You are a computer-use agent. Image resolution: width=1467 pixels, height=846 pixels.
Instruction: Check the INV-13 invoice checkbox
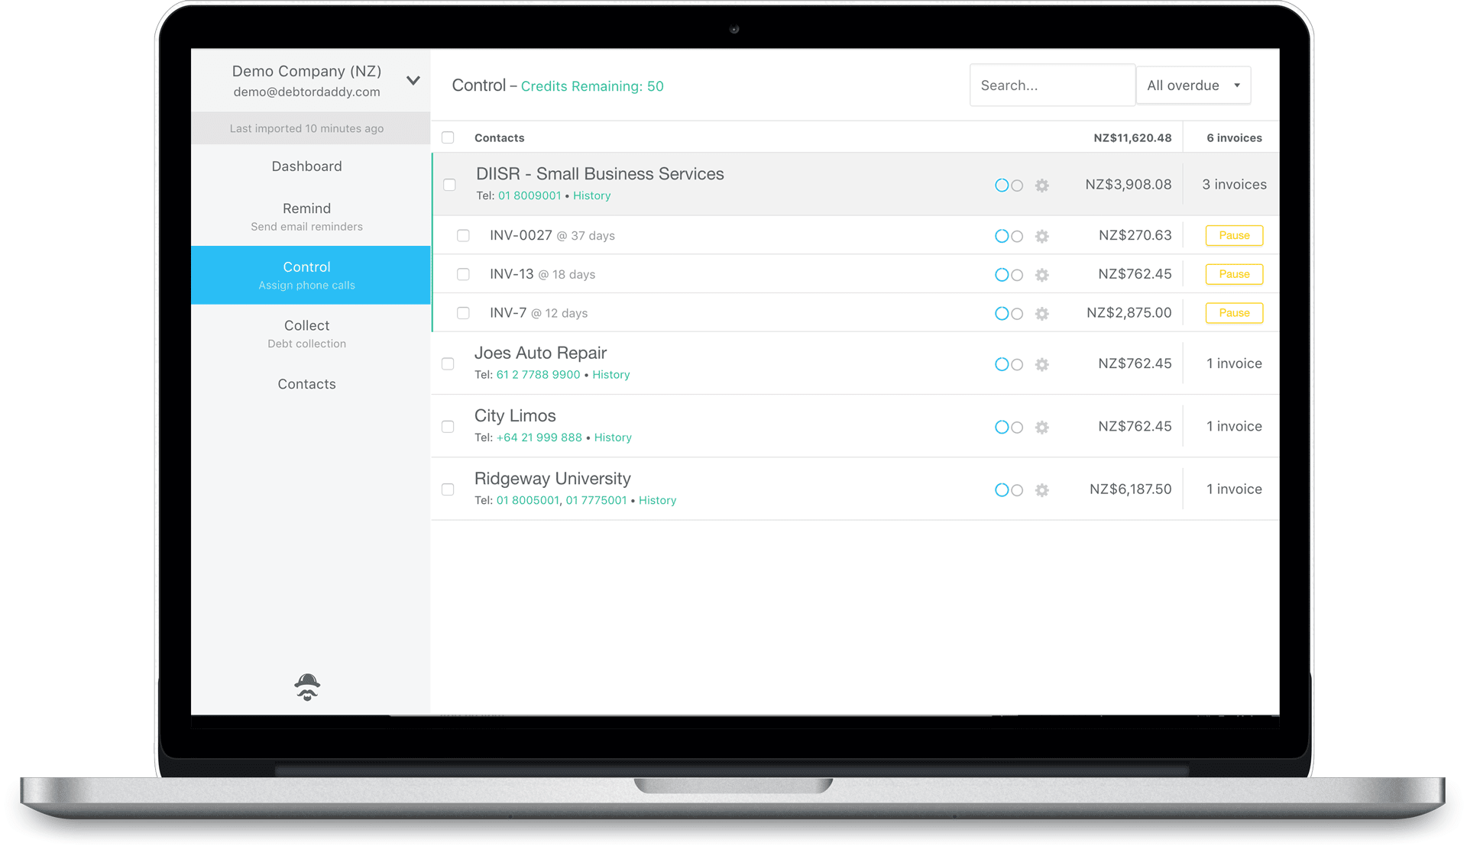coord(463,274)
